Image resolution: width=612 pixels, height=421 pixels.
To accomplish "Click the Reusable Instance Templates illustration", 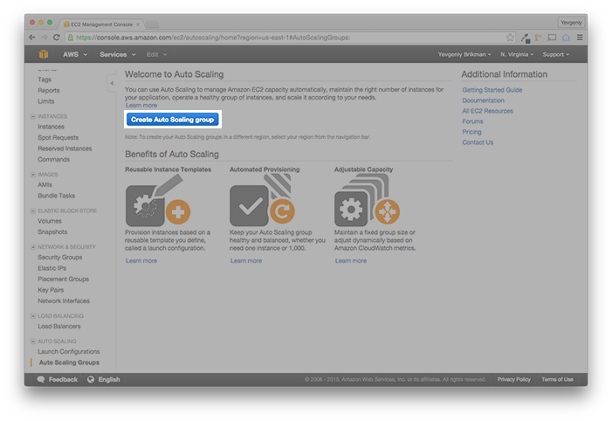I will 158,200.
